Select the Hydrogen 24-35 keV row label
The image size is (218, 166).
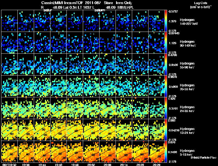tap(187, 109)
